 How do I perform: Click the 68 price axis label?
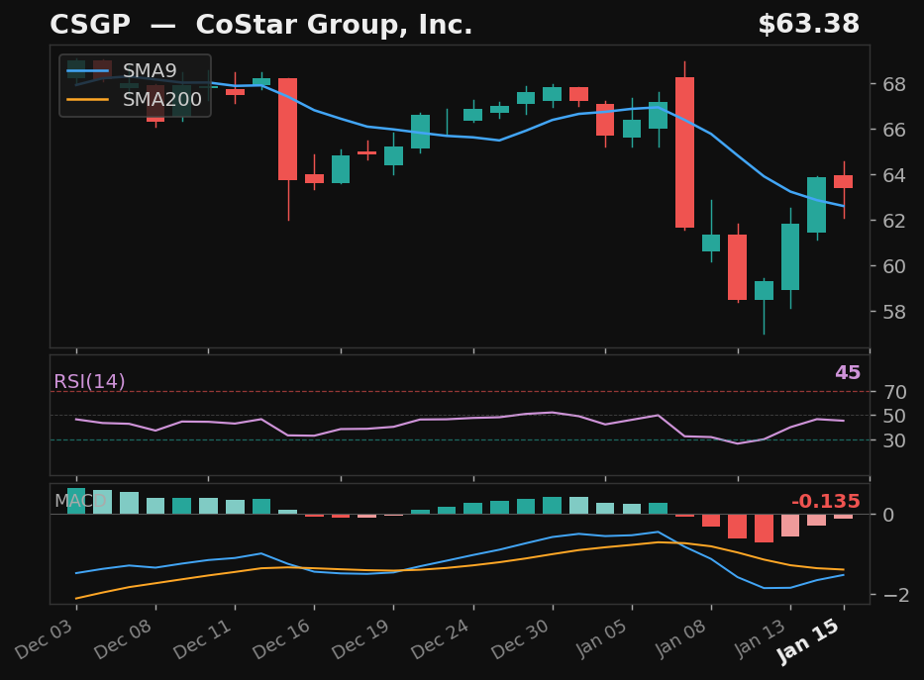(x=894, y=84)
